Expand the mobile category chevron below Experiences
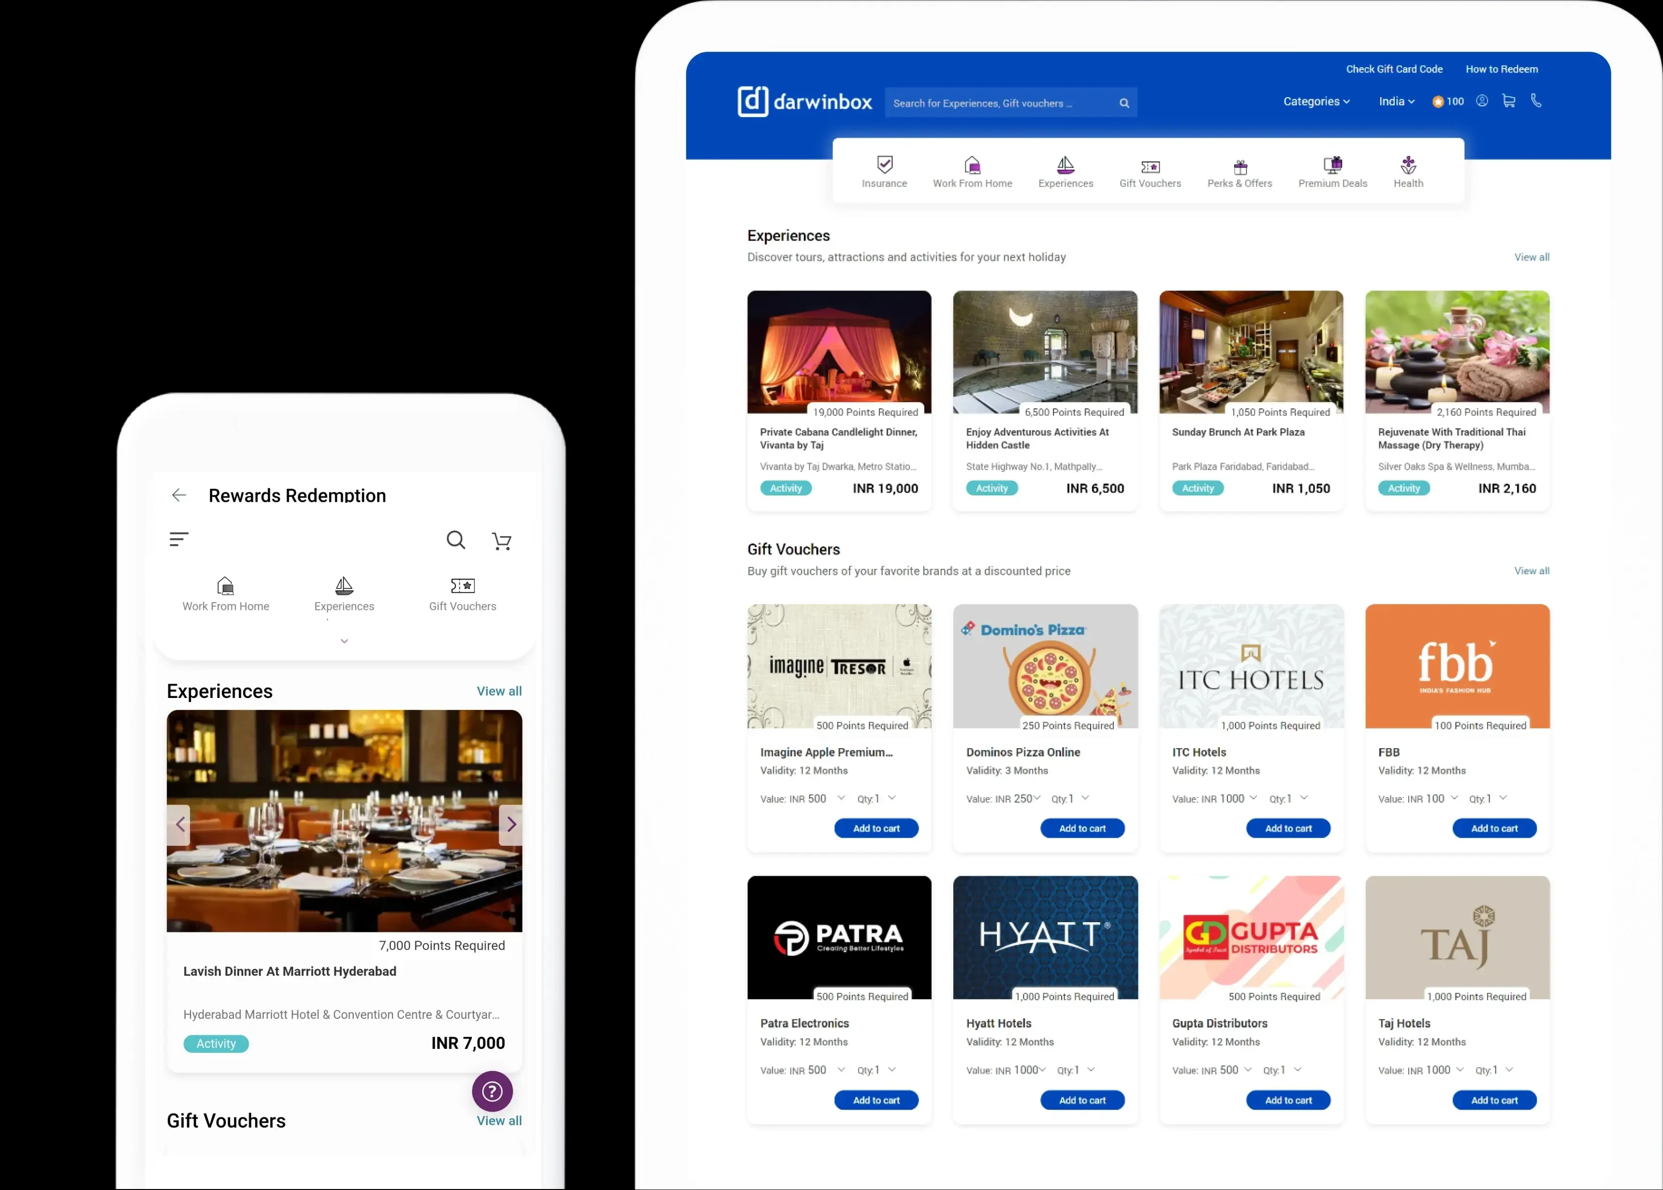The image size is (1663, 1190). [x=345, y=641]
